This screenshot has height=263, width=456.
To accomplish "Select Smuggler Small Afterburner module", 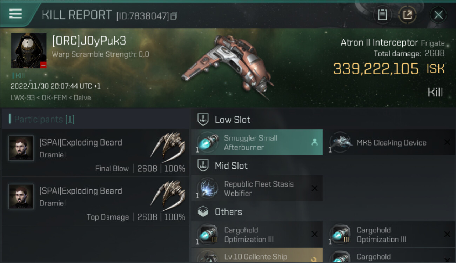I will tap(257, 142).
